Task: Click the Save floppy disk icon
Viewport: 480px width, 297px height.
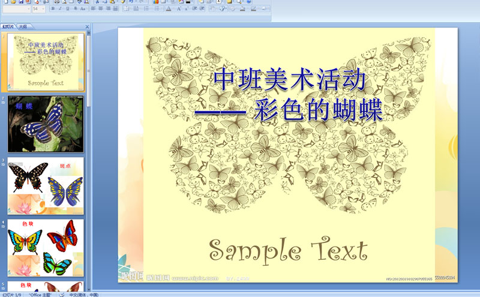Action: (x=21, y=1)
